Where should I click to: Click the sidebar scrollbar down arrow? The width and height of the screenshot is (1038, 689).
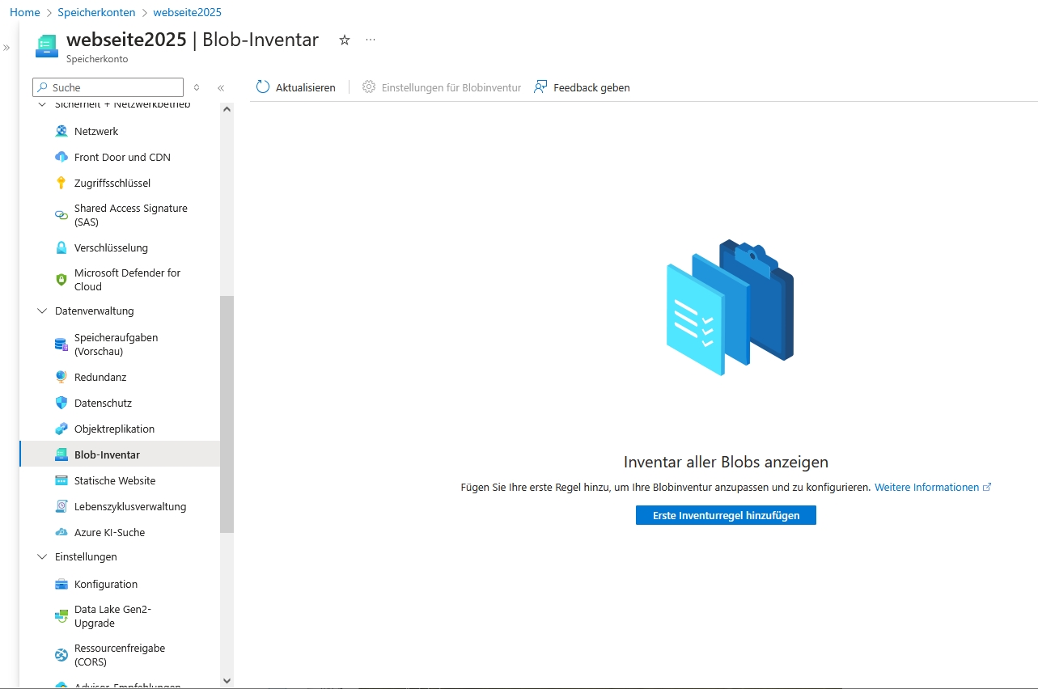coord(227,681)
